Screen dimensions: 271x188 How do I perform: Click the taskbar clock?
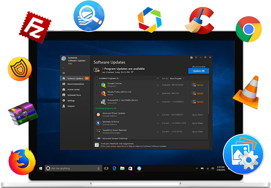[221, 169]
